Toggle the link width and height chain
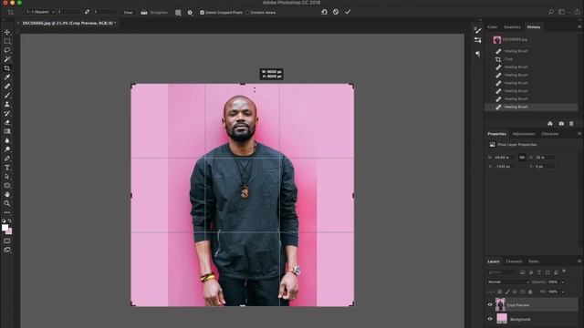Screen dimensions: 584x328 [522, 158]
